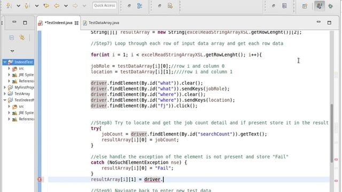Click the Back navigation arrow

[57, 5]
